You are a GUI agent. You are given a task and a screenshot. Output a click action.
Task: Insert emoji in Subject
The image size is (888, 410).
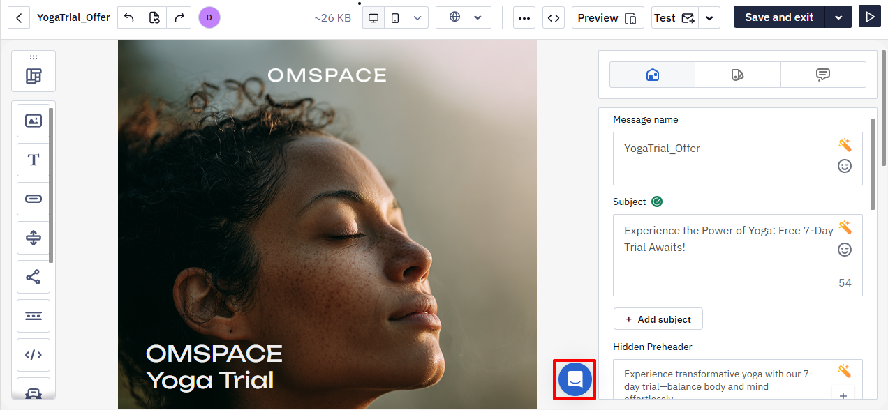pyautogui.click(x=845, y=249)
